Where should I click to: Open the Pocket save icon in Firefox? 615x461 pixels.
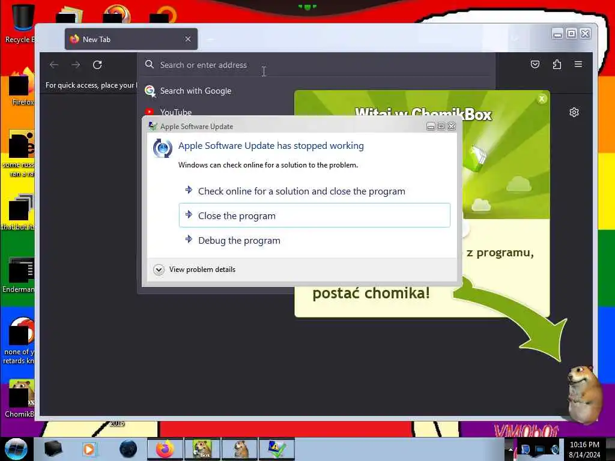click(x=535, y=64)
